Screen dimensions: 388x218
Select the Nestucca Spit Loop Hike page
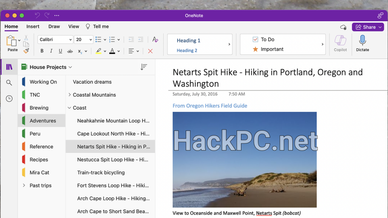coord(113,160)
